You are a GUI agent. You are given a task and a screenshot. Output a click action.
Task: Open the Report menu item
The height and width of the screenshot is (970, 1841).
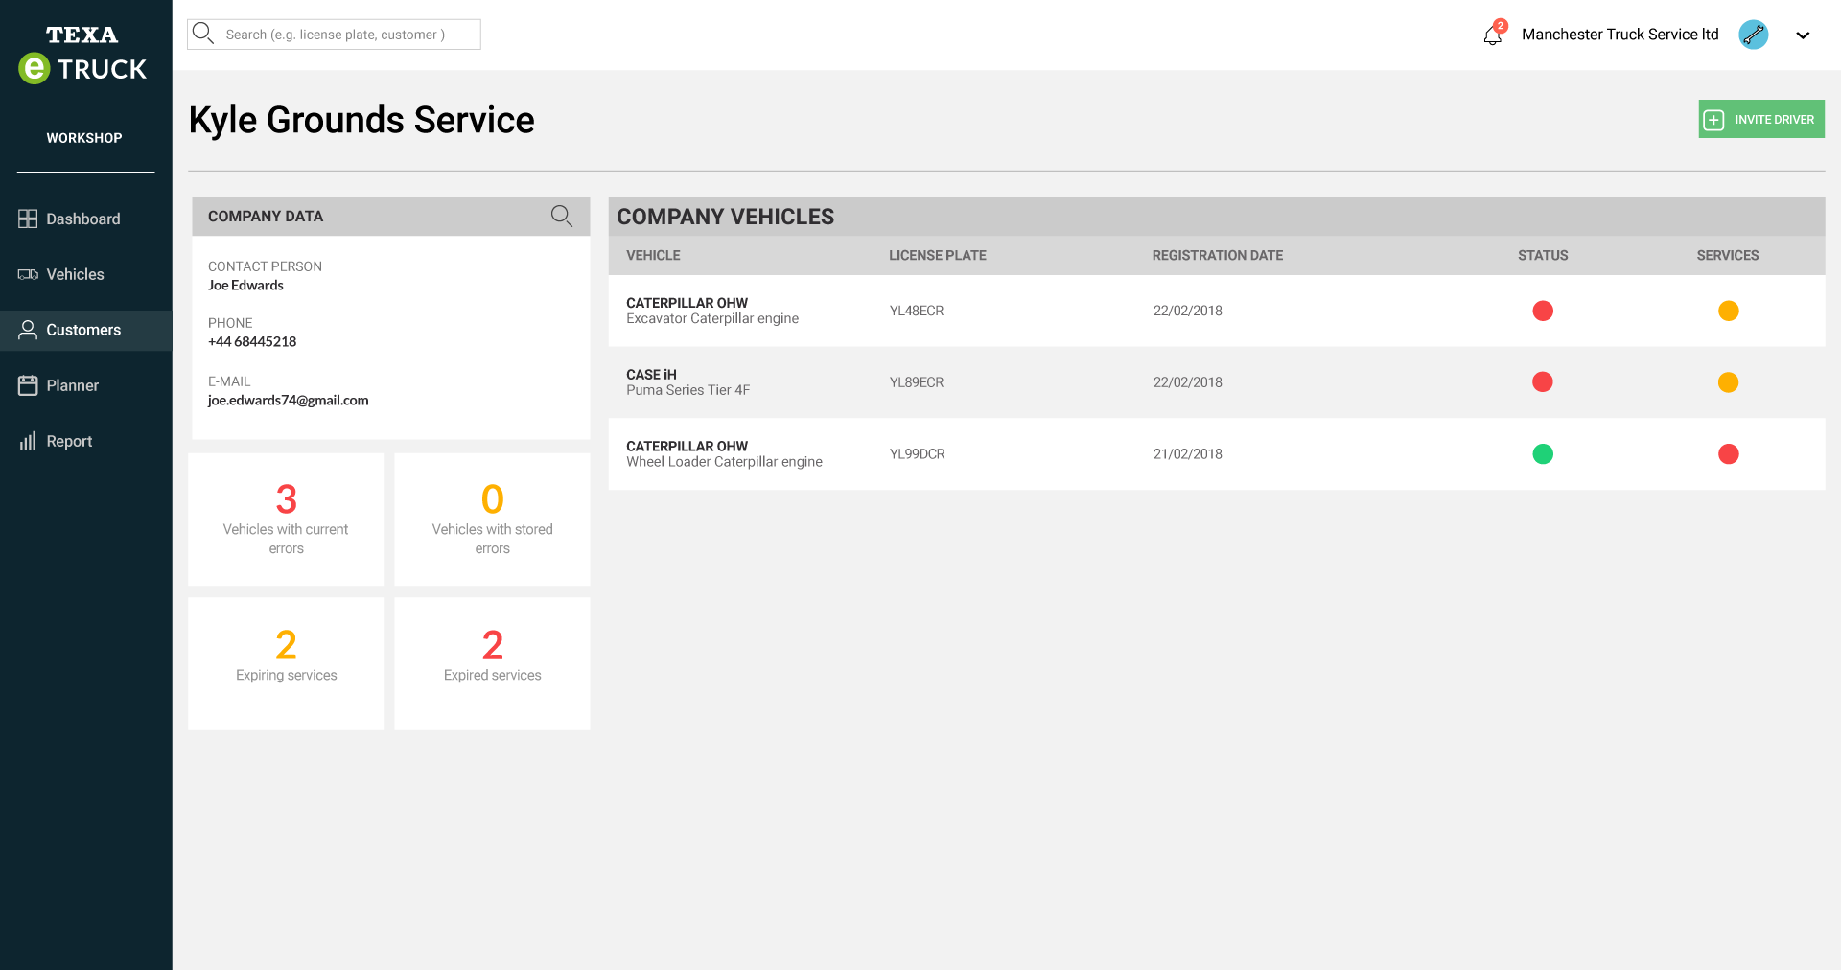85,441
